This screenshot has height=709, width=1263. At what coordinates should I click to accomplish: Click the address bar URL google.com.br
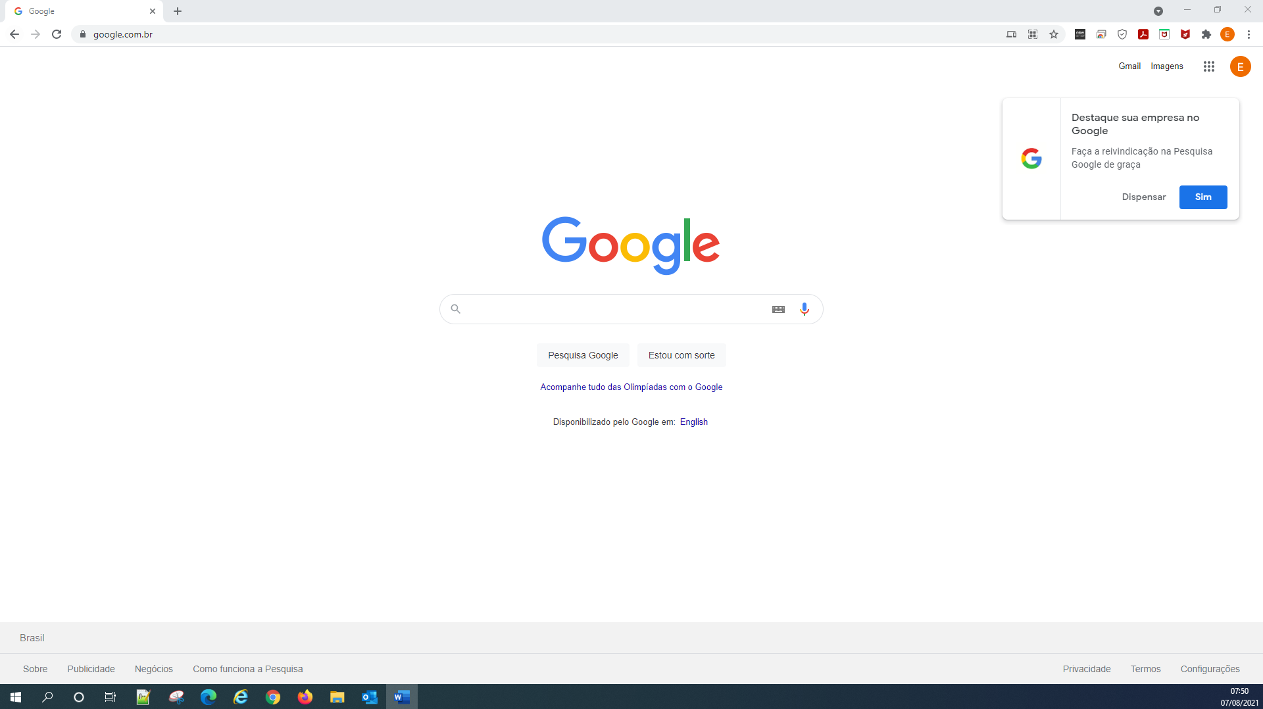(123, 34)
